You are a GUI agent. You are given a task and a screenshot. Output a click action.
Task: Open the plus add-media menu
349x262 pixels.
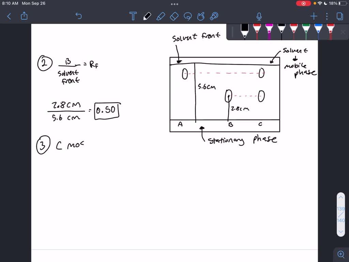pyautogui.click(x=314, y=16)
